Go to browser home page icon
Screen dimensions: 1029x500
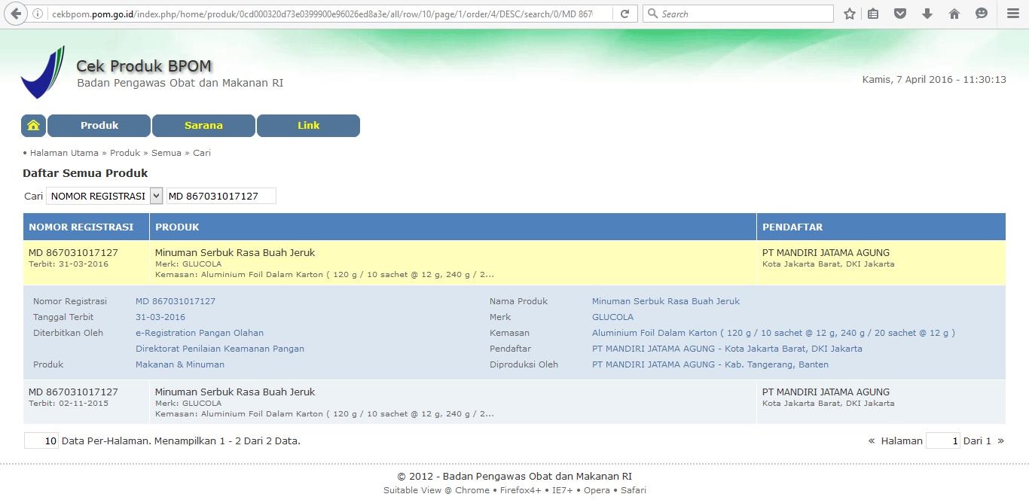click(x=954, y=14)
